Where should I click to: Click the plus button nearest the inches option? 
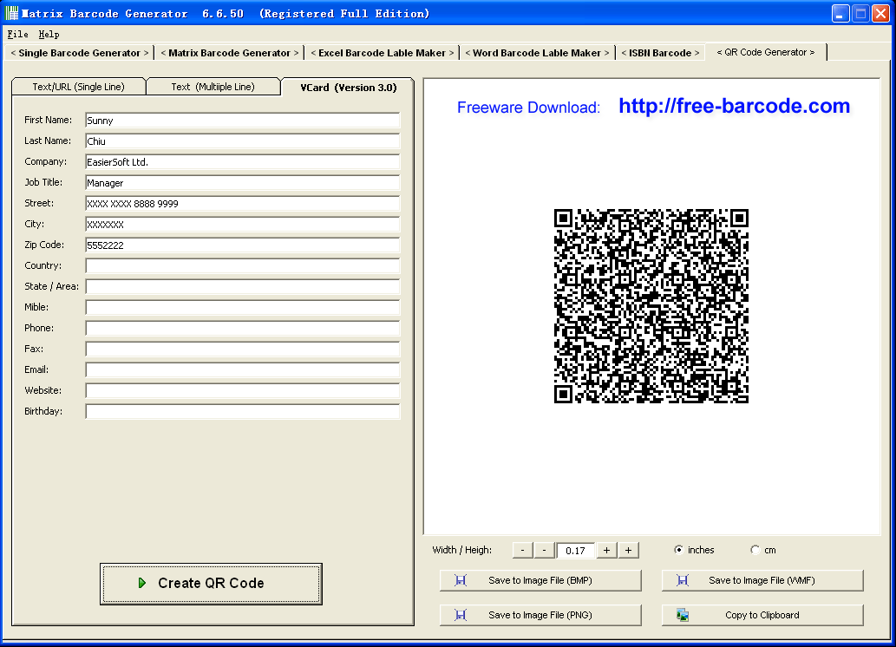[628, 550]
